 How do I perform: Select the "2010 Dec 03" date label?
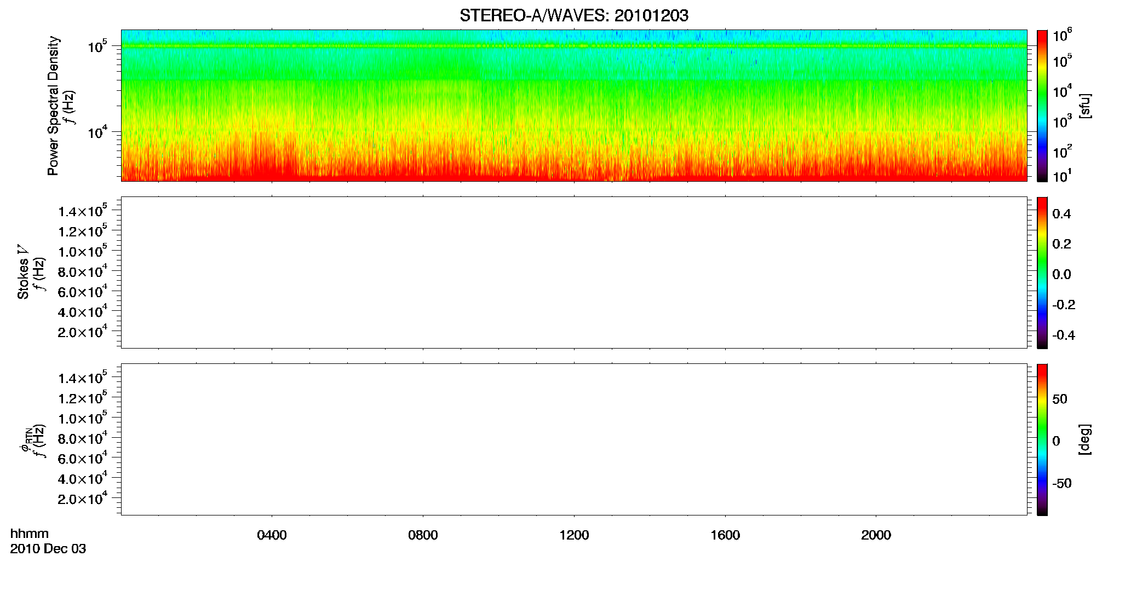click(48, 549)
